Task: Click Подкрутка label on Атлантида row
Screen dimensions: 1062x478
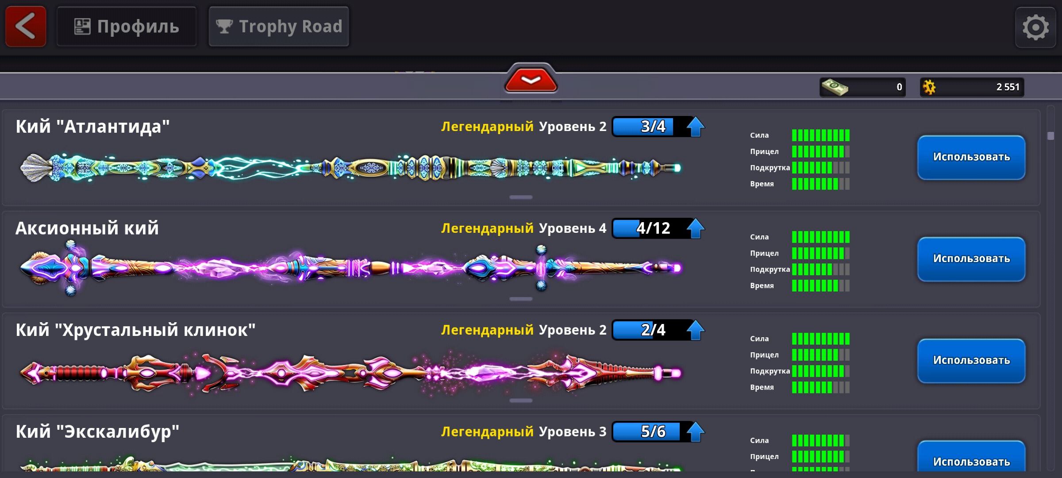Action: coord(770,168)
